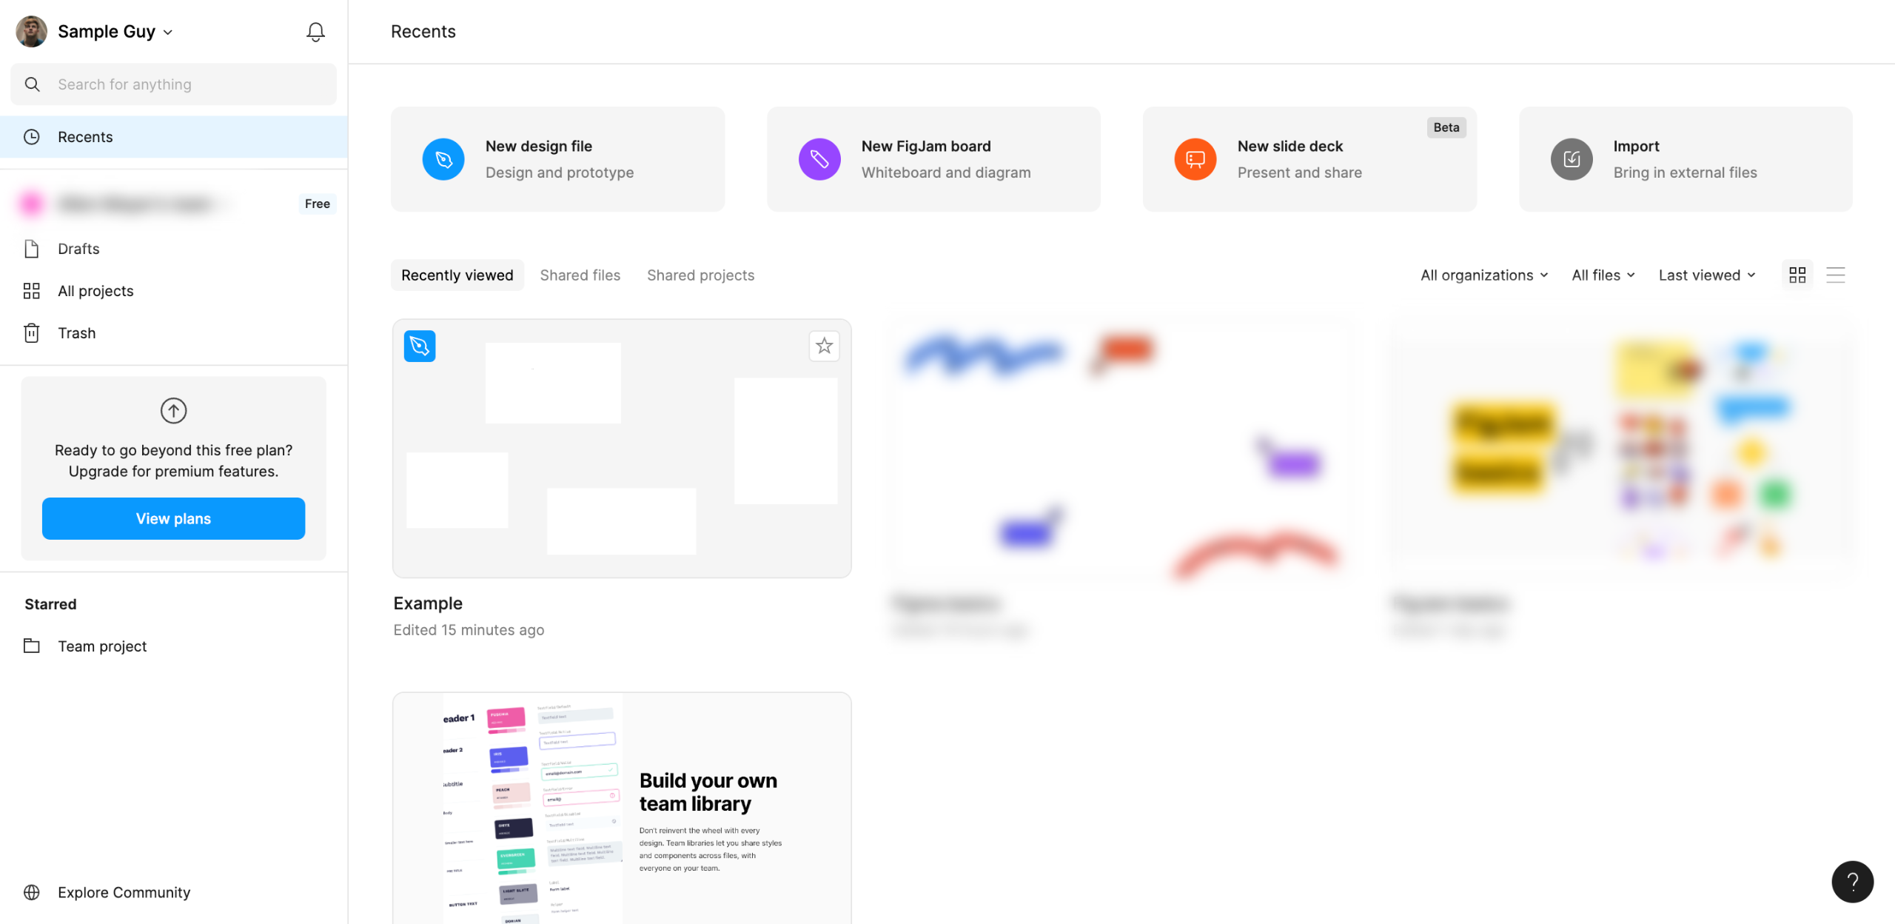
Task: Expand the All organizations filter
Action: tap(1483, 275)
